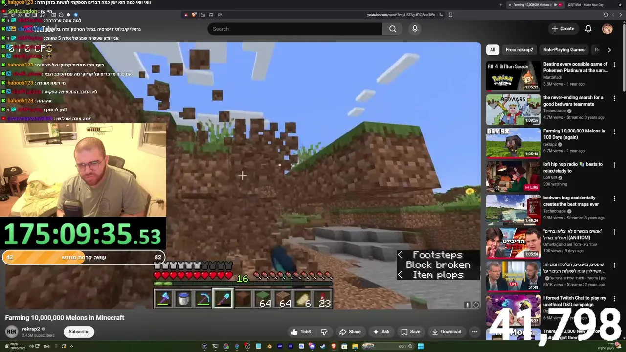The image size is (626, 352).
Task: Open Technoblade bedwars teammate video thumbnail
Action: pyautogui.click(x=513, y=109)
